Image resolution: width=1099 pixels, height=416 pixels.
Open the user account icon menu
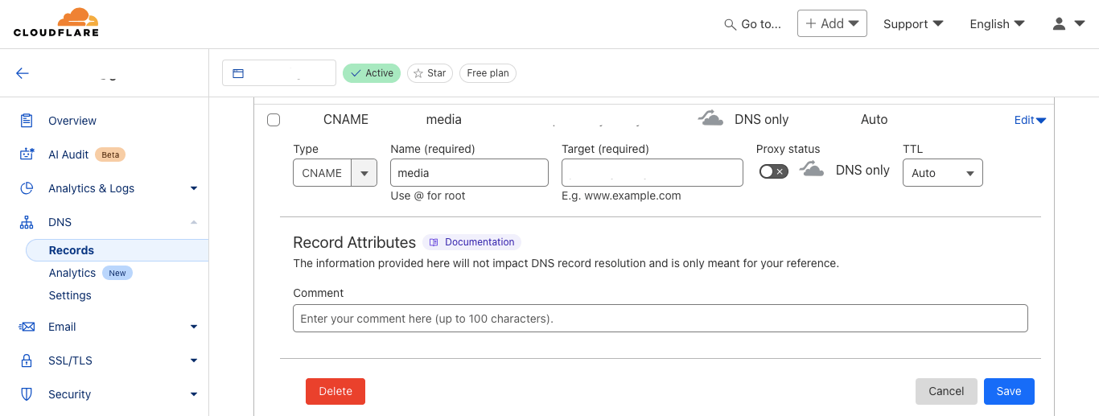(x=1068, y=24)
